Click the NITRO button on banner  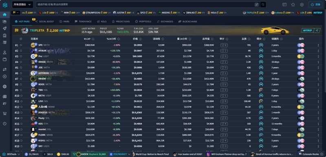[x=307, y=31]
